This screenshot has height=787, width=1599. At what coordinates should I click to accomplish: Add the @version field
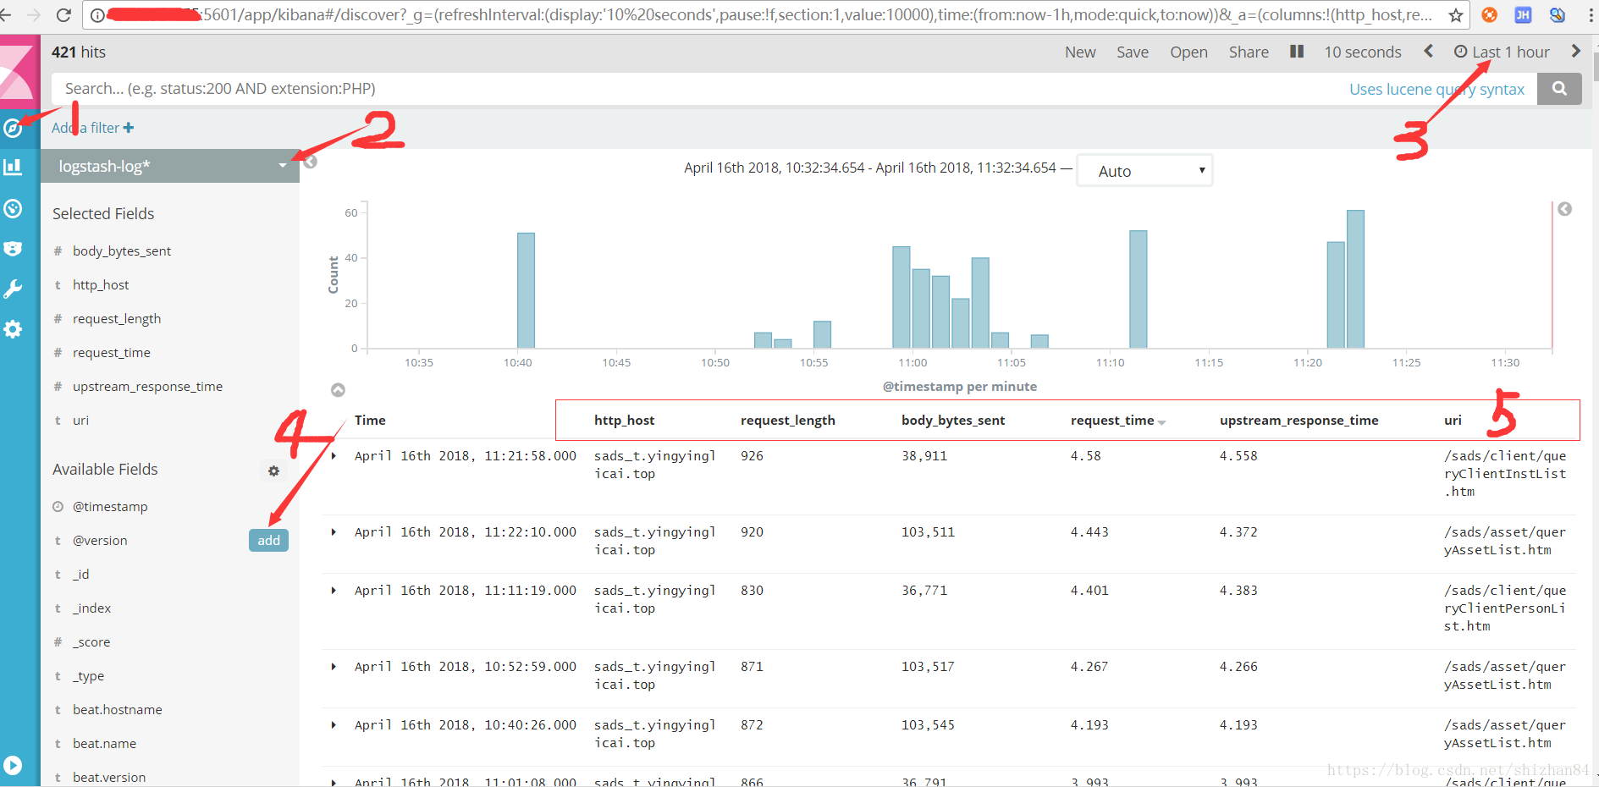(x=268, y=540)
